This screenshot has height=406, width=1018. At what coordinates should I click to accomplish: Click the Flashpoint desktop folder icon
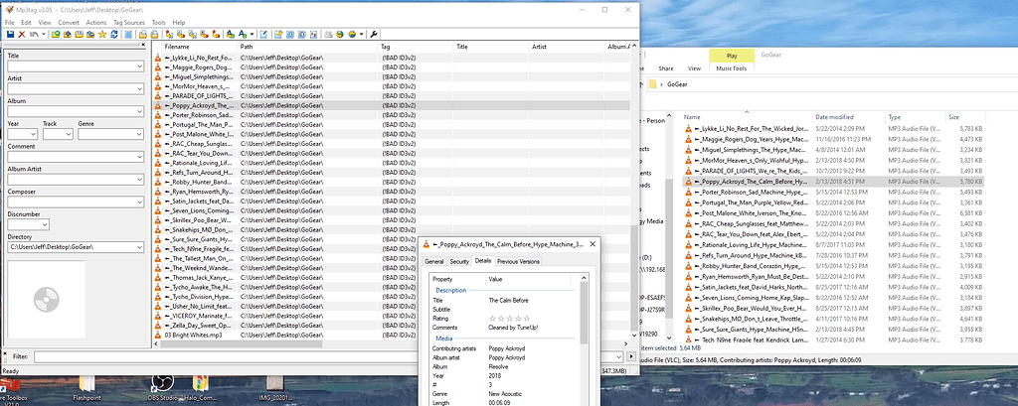click(x=85, y=388)
